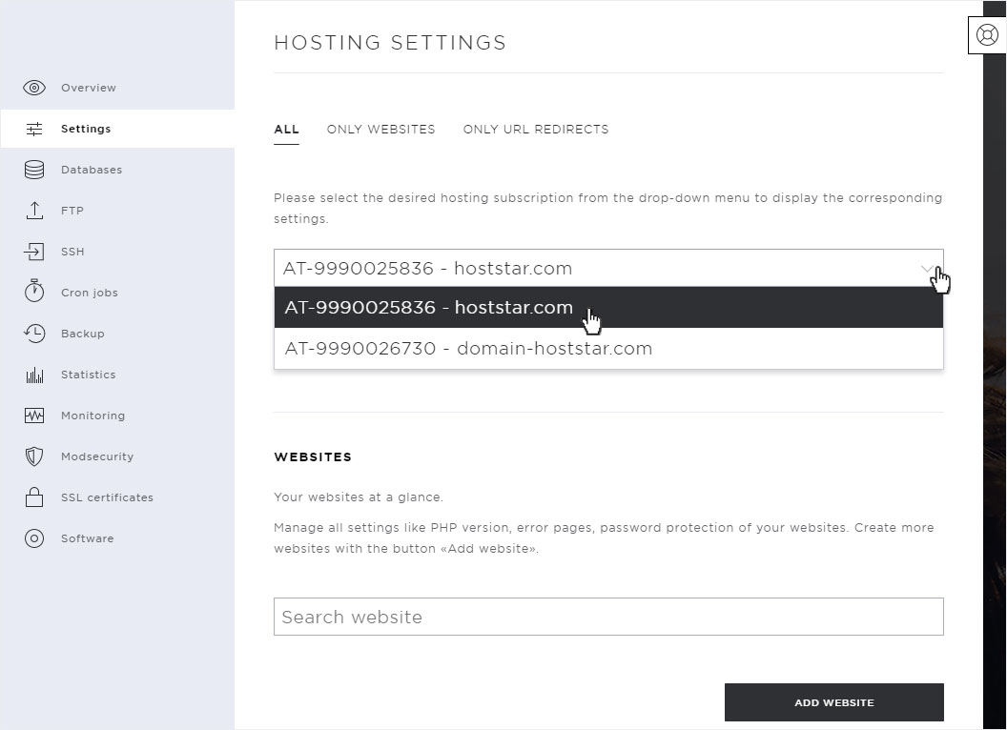Click the Search website field
This screenshot has height=730, width=1007.
(x=608, y=617)
